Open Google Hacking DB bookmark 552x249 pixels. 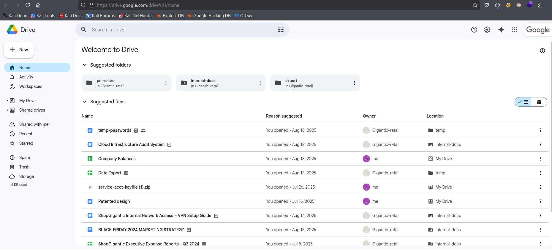coord(209,16)
